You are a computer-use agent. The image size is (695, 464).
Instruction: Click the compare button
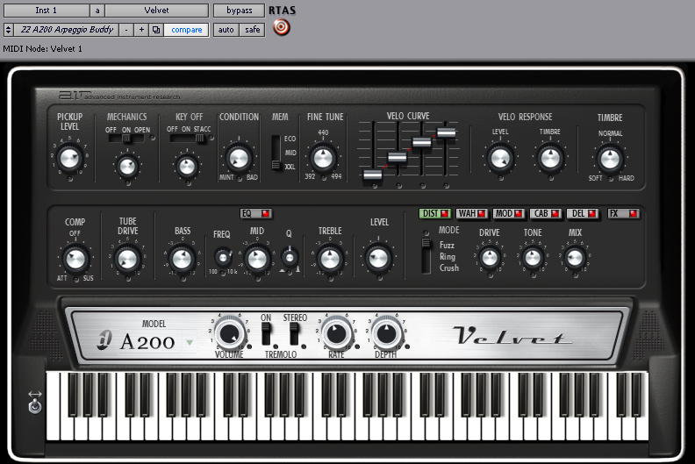click(x=187, y=30)
